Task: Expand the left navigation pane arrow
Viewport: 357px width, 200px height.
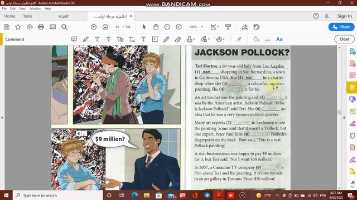Action: pos(2,118)
